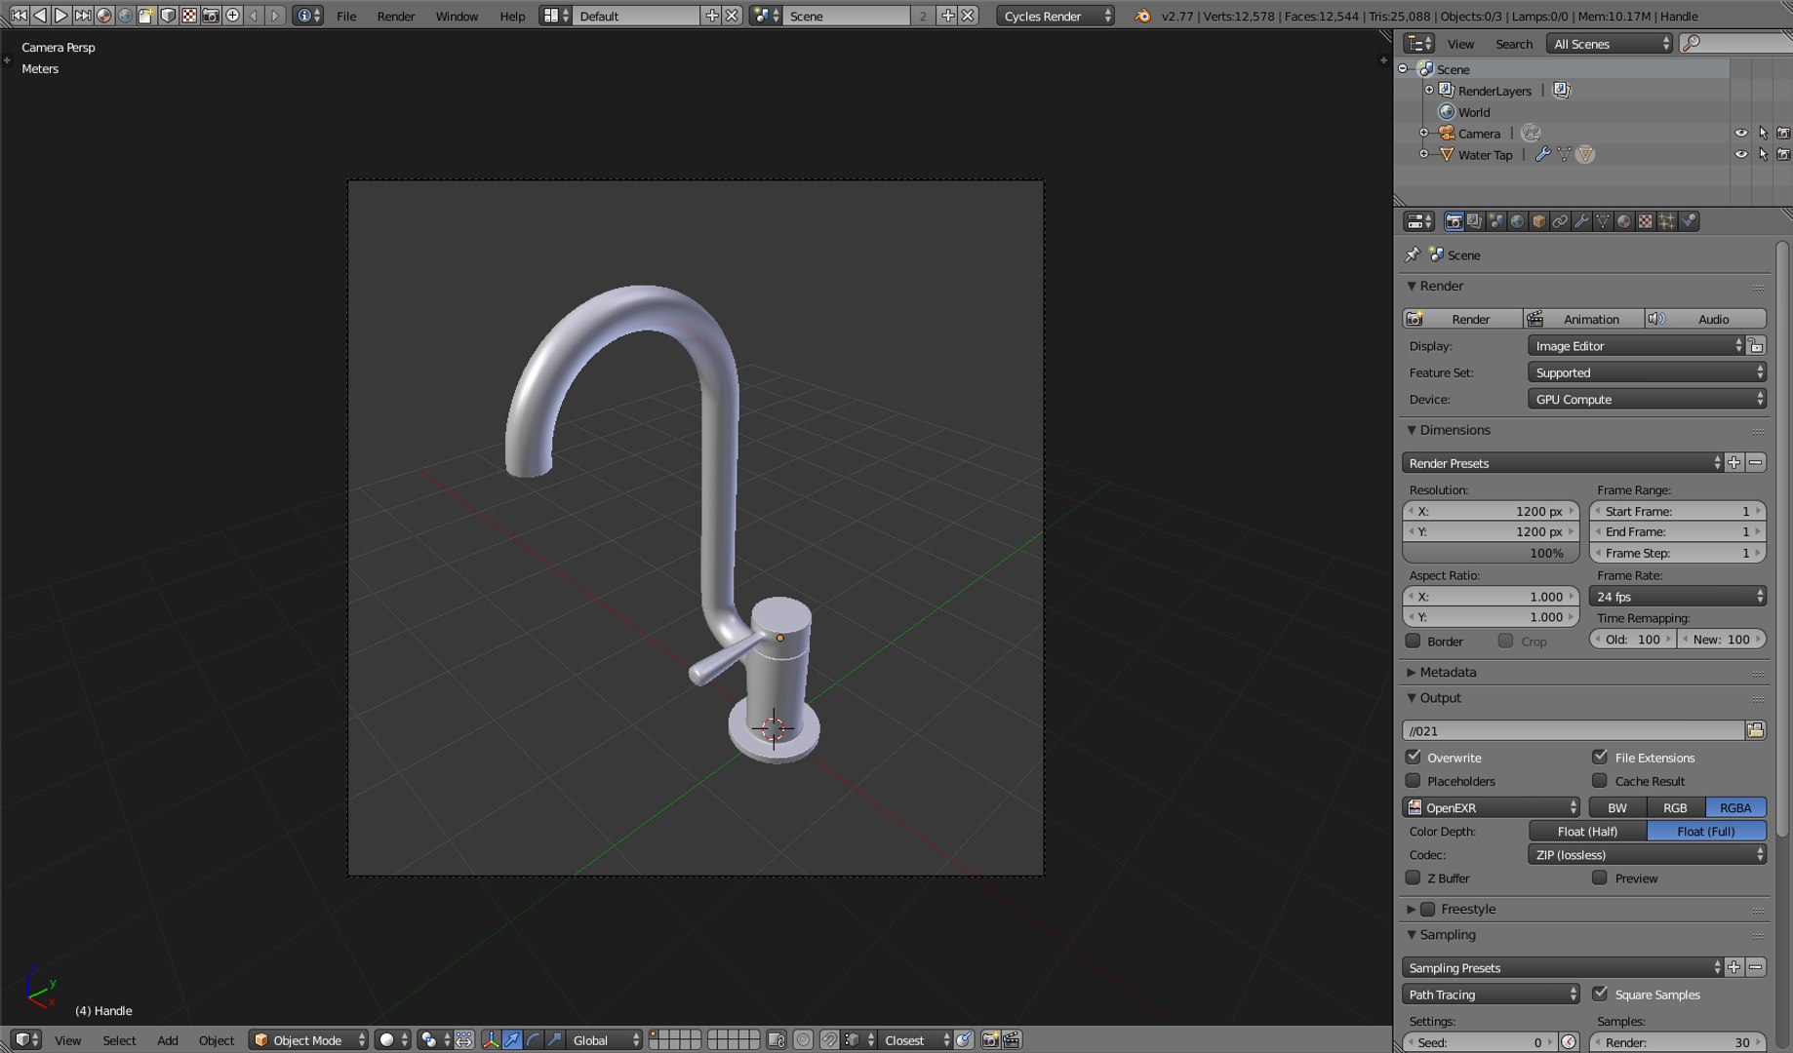Viewport: 1793px width, 1053px height.
Task: Click the Audio mixdown button
Action: point(1706,319)
